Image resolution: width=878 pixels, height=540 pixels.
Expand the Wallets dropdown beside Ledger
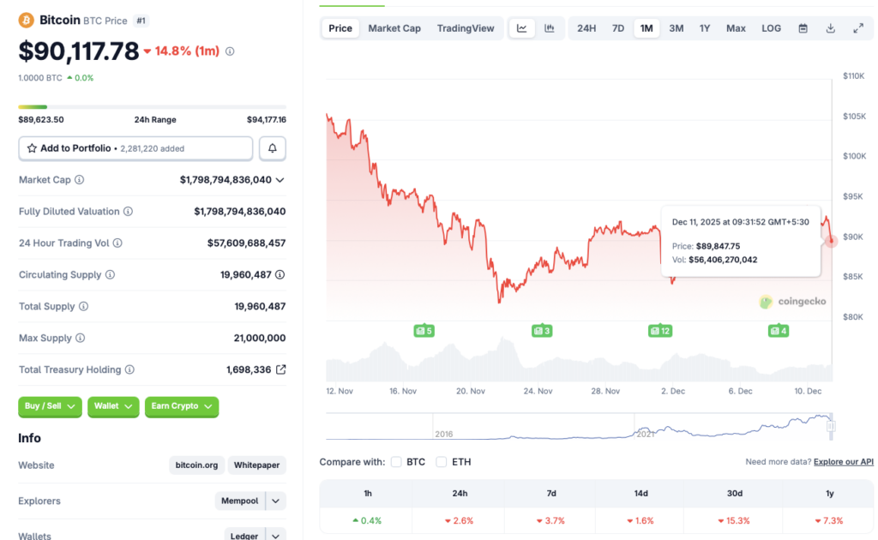click(x=275, y=534)
